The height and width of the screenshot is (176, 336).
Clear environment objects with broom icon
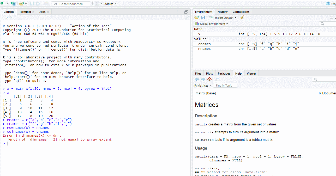tap(242, 17)
